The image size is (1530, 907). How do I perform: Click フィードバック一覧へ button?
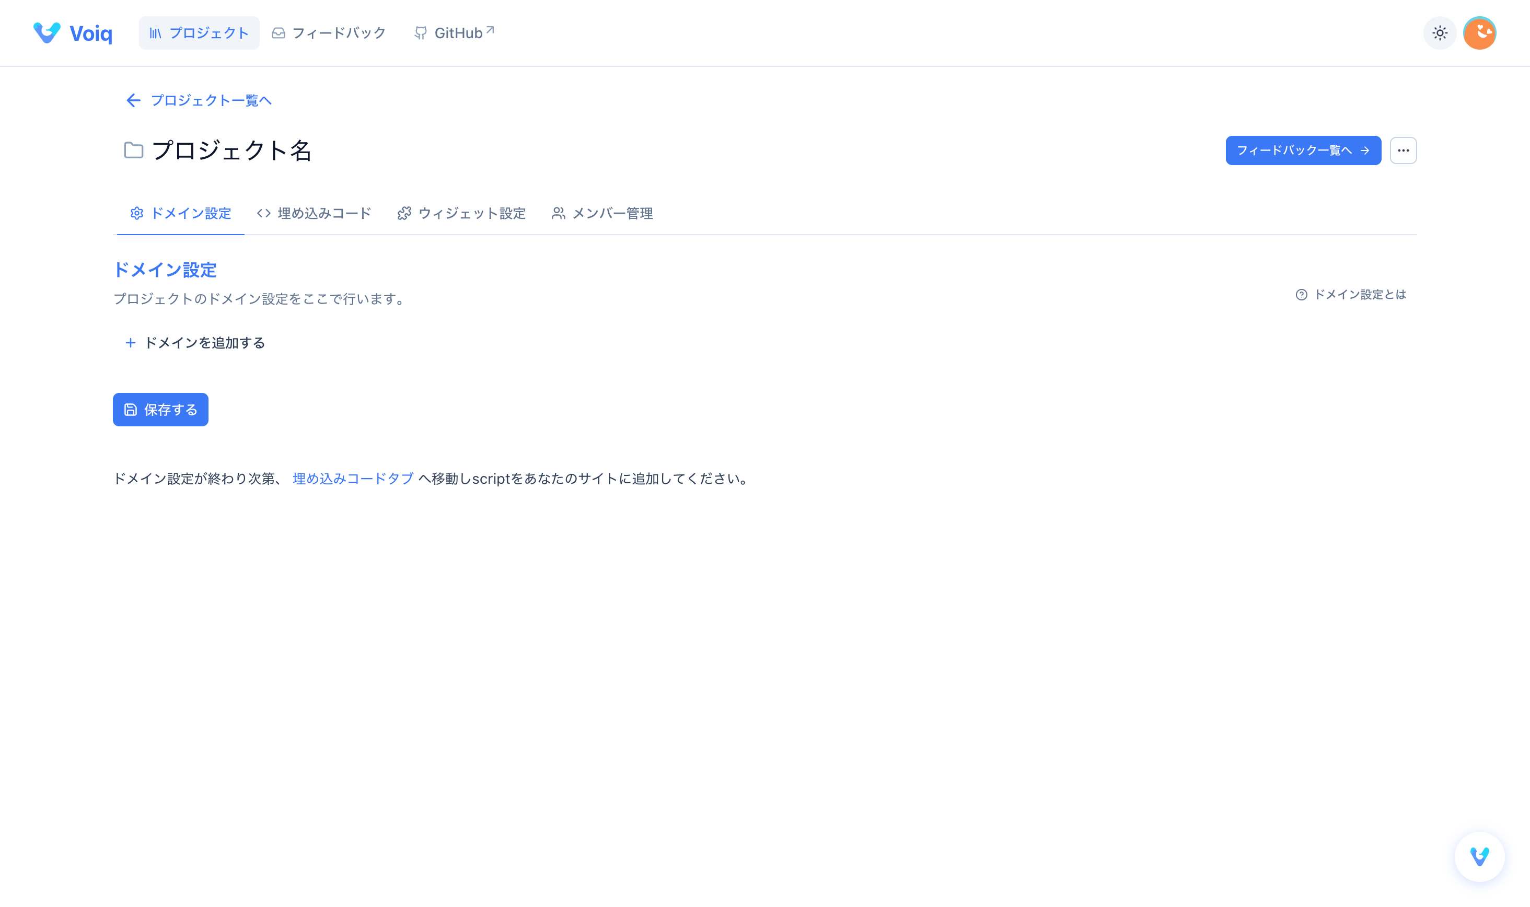coord(1303,150)
